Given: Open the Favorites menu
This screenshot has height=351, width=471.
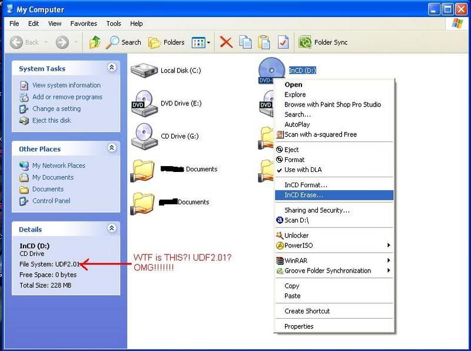Looking at the screenshot, I should click(x=84, y=24).
